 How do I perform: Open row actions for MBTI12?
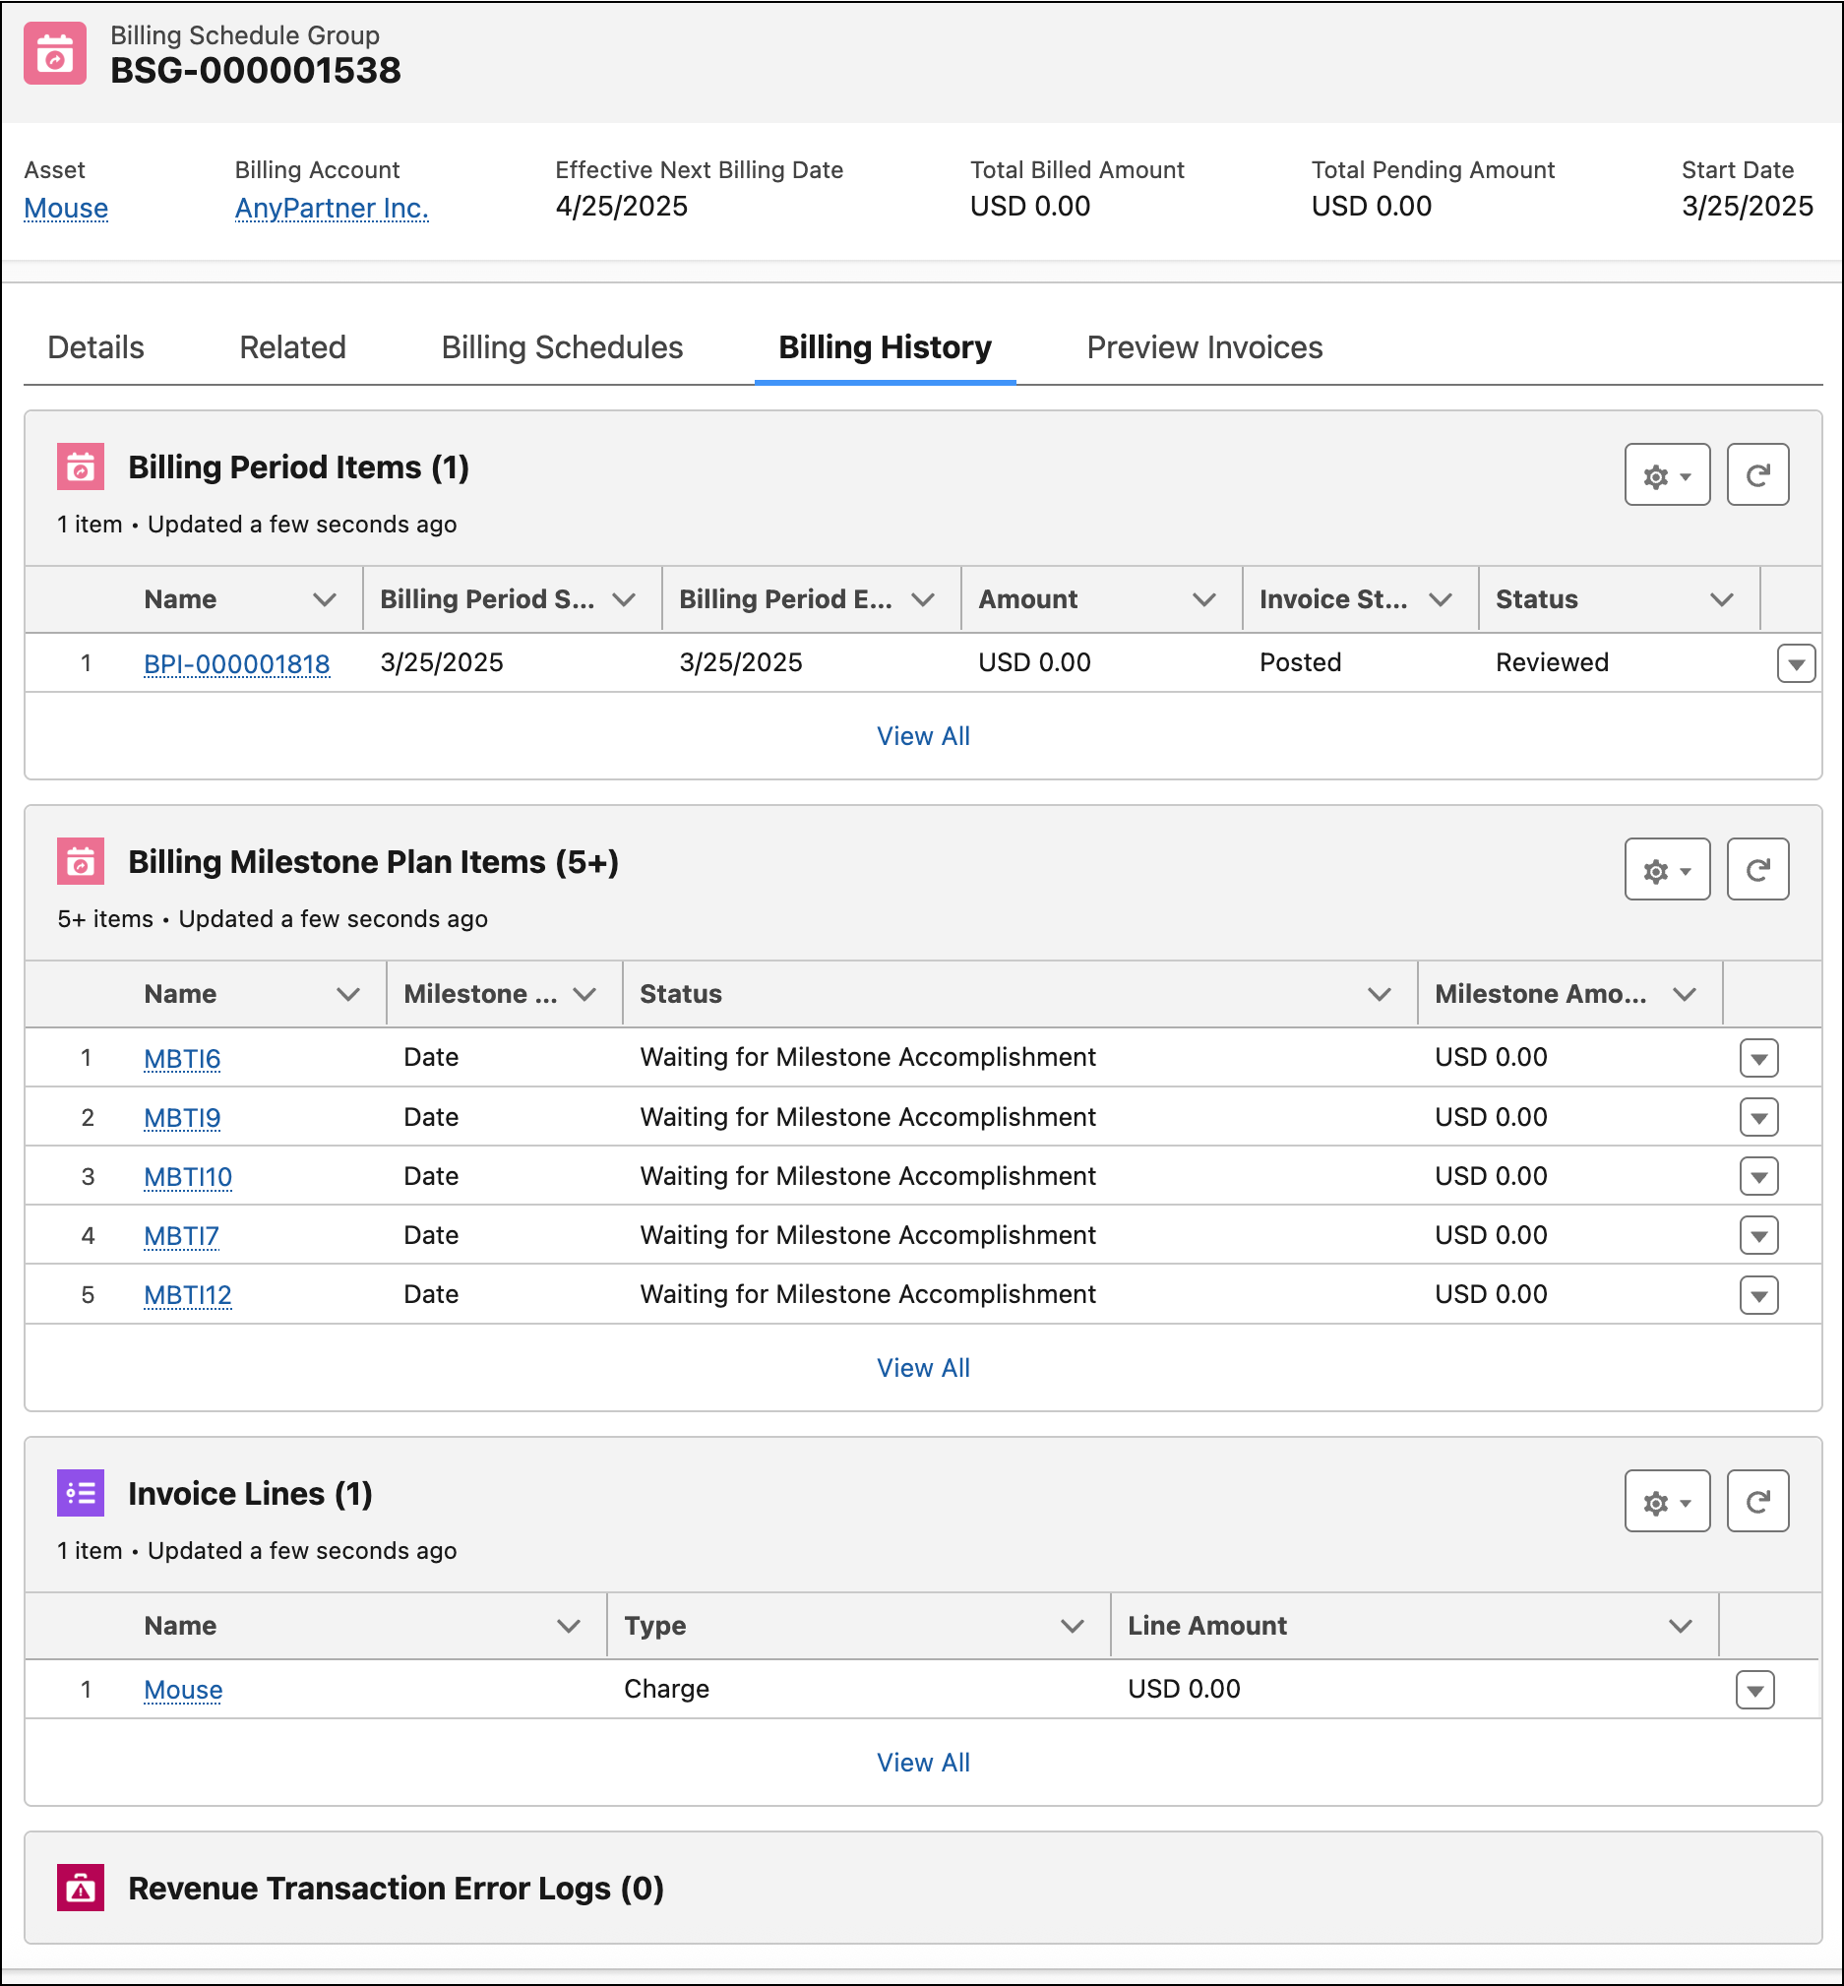point(1758,1295)
